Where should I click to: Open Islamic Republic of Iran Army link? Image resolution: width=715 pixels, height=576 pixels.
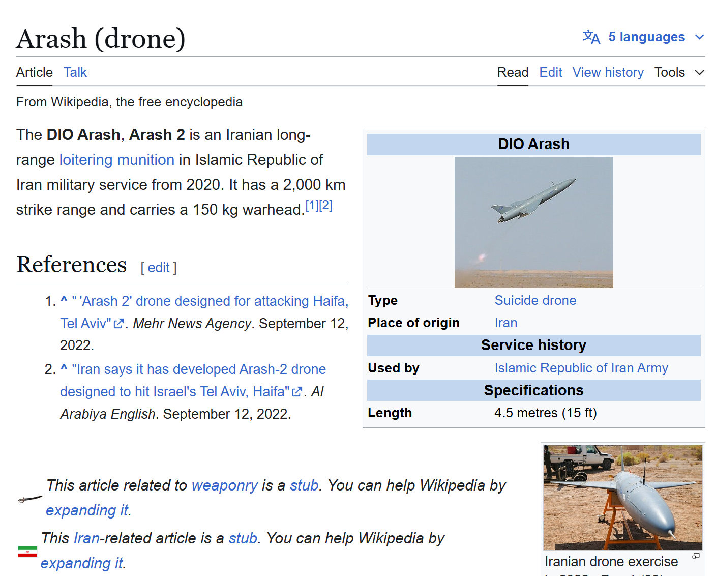[581, 368]
